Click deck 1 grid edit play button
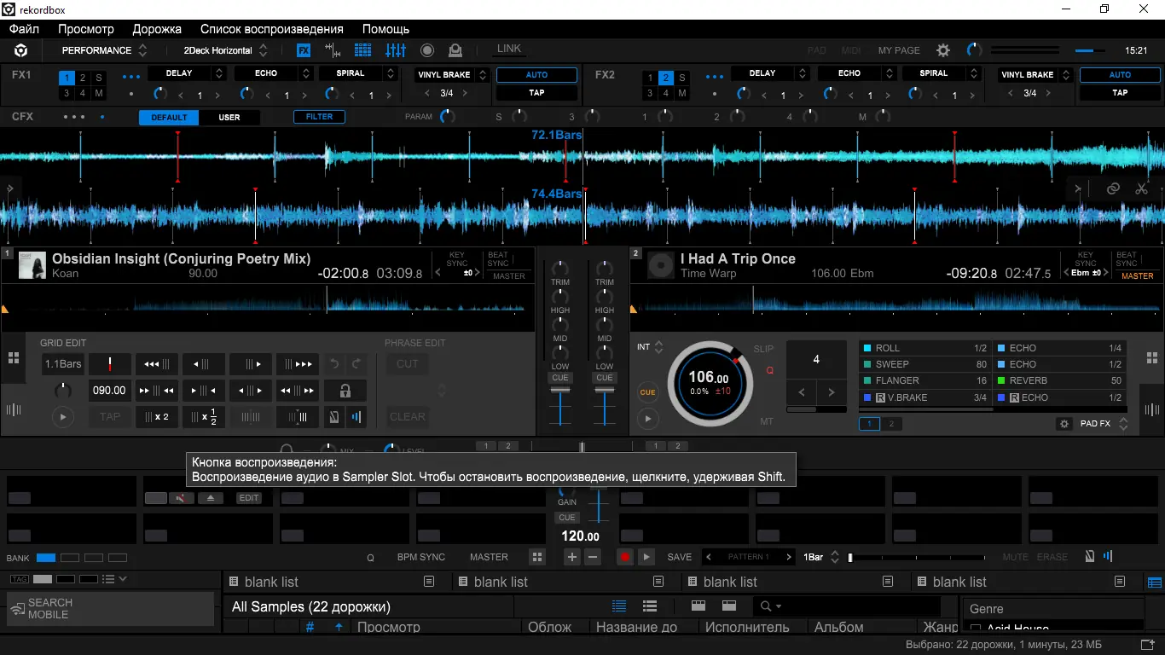1165x655 pixels. (x=62, y=417)
